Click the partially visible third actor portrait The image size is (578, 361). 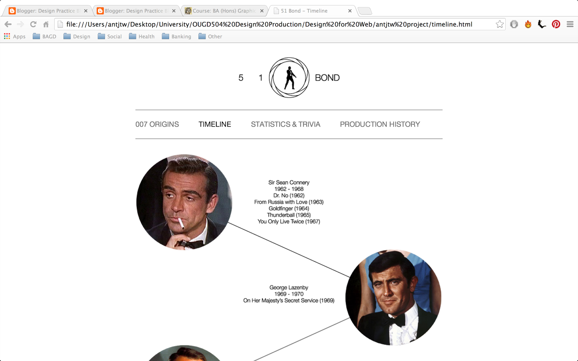point(184,353)
